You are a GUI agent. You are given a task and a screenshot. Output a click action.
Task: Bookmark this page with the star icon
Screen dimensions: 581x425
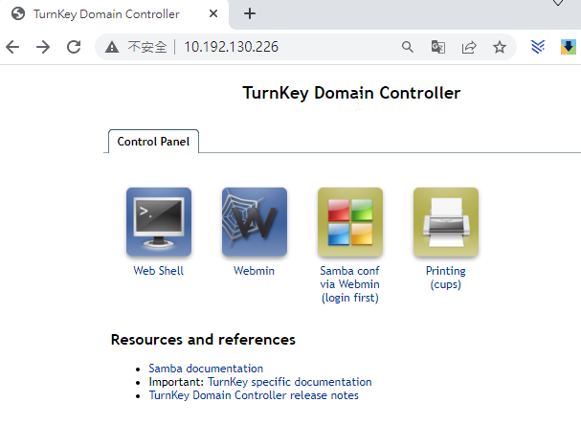pyautogui.click(x=499, y=47)
